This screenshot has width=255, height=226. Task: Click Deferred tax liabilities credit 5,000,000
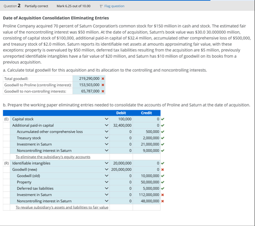point(146,189)
